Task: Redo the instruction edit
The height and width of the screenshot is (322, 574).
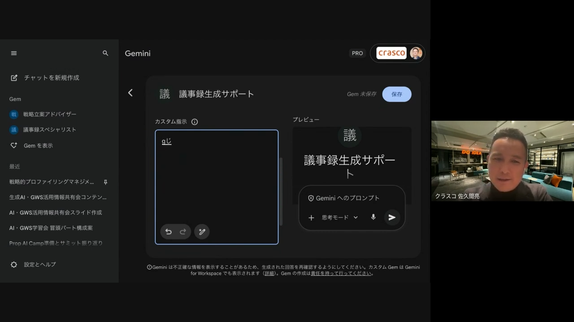Action: point(183,232)
